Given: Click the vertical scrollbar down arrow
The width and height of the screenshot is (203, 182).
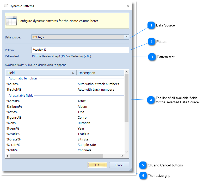Looking at the screenshot, I should coord(127,152).
